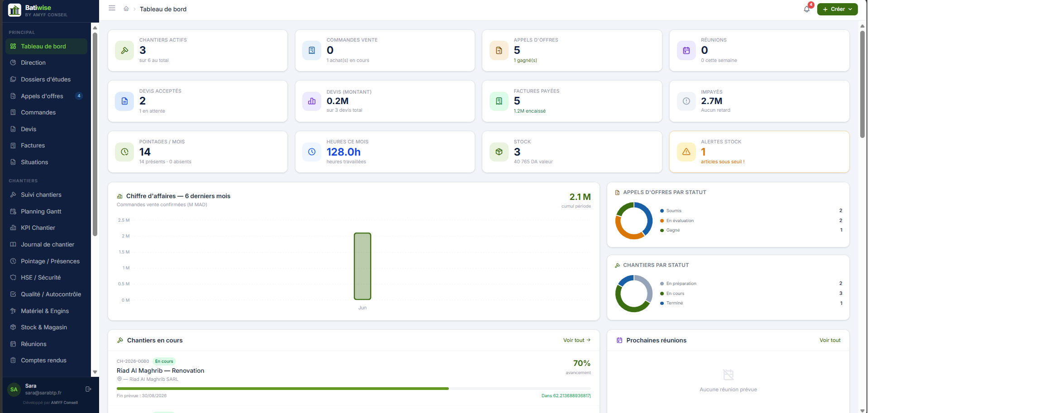1047x413 pixels.
Task: Click the En cours green legend dot
Action: 662,294
